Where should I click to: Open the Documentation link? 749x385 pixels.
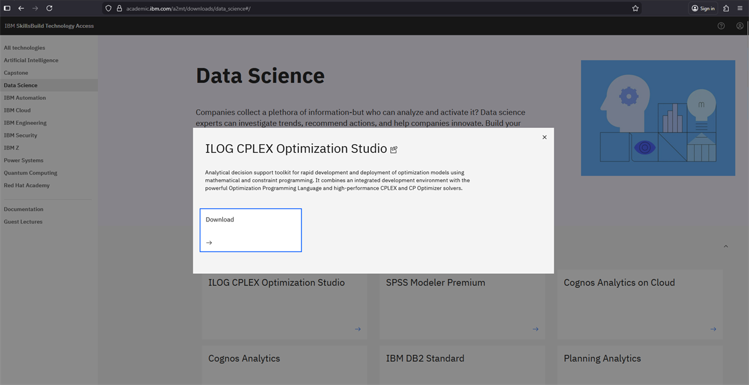tap(24, 209)
